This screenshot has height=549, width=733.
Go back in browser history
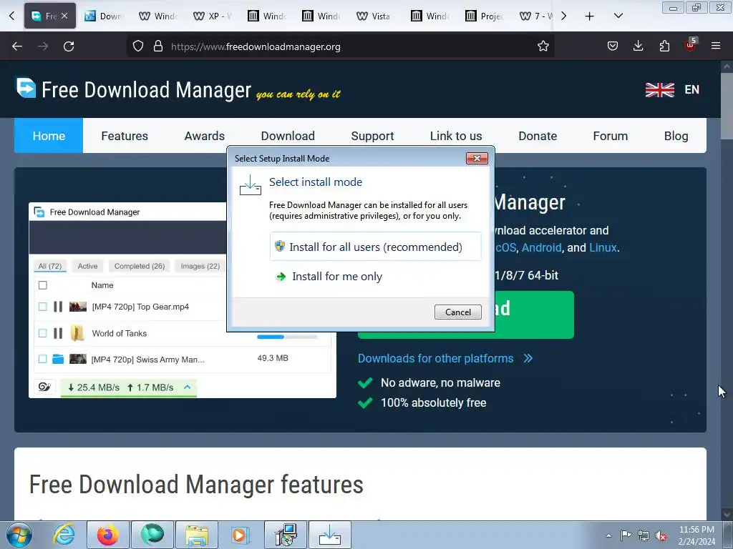(x=17, y=46)
